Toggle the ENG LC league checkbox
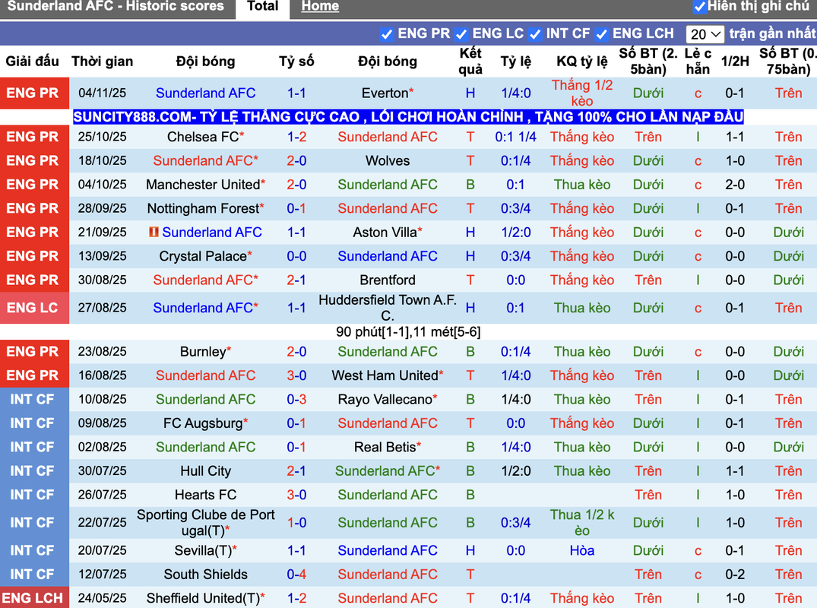Viewport: 817px width, 608px height. (461, 34)
